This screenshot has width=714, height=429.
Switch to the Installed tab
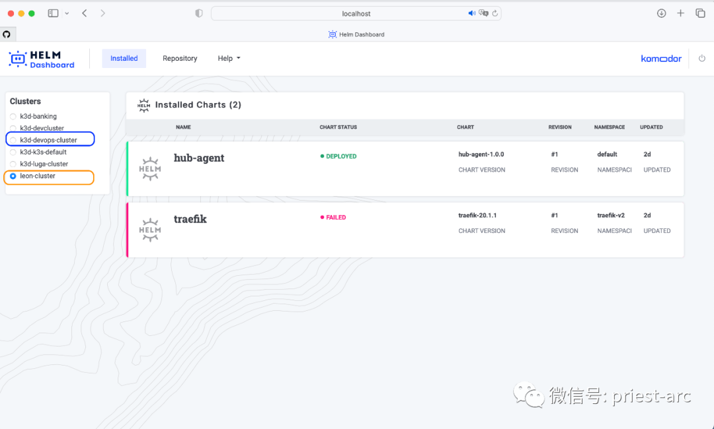(x=124, y=58)
